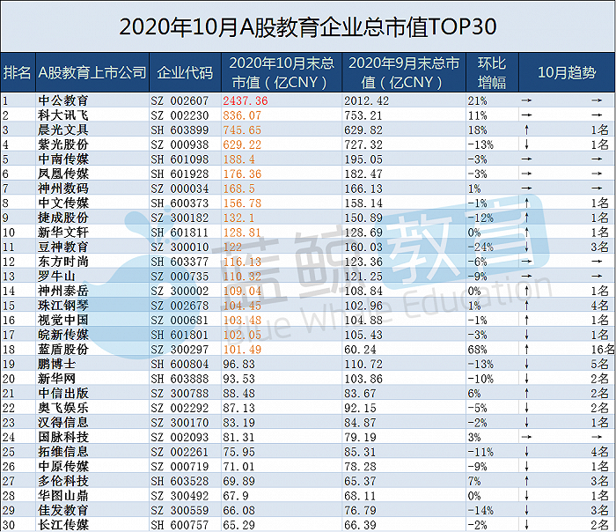The image size is (616, 532).
Task: Click company name 视觉中国
Action: pos(63,320)
